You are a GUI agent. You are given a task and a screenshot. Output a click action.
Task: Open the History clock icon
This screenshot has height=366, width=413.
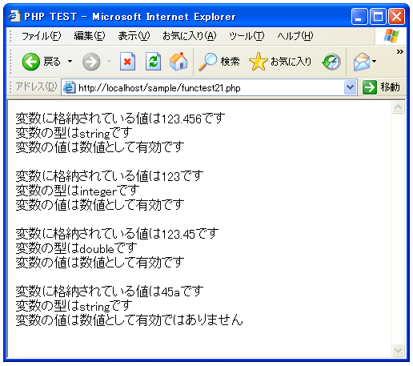331,62
